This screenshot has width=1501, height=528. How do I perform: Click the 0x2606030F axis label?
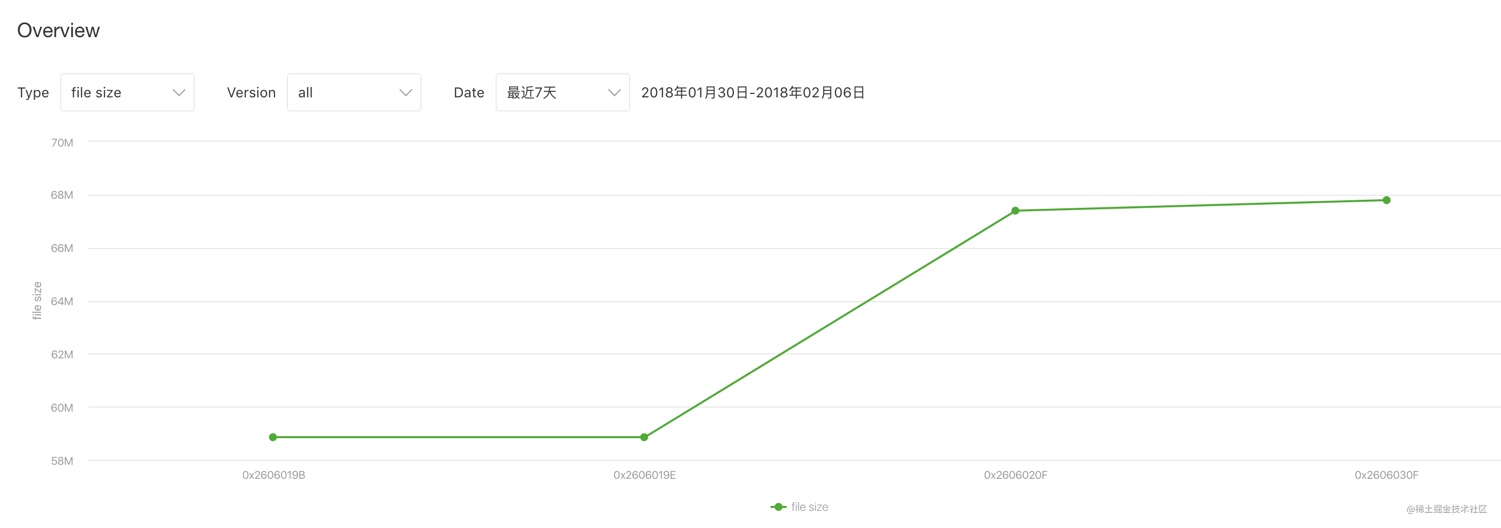click(1386, 475)
